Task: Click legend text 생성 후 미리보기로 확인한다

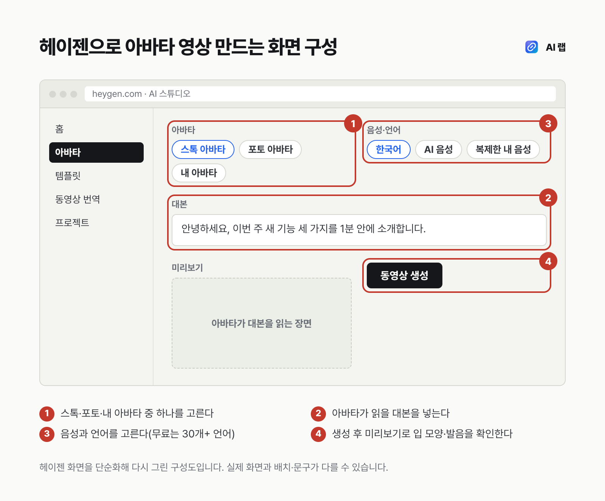Action: 422,434
